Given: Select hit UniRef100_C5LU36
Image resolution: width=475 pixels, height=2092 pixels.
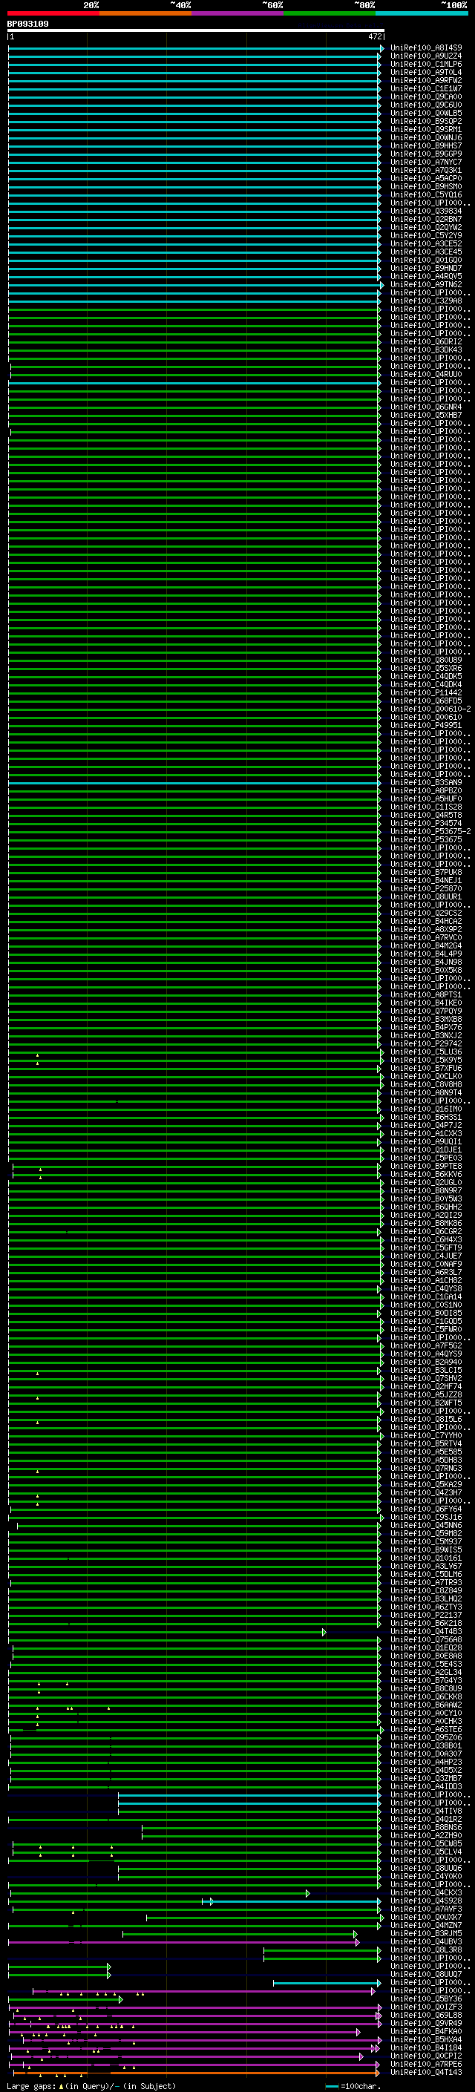Looking at the screenshot, I should [x=426, y=1052].
